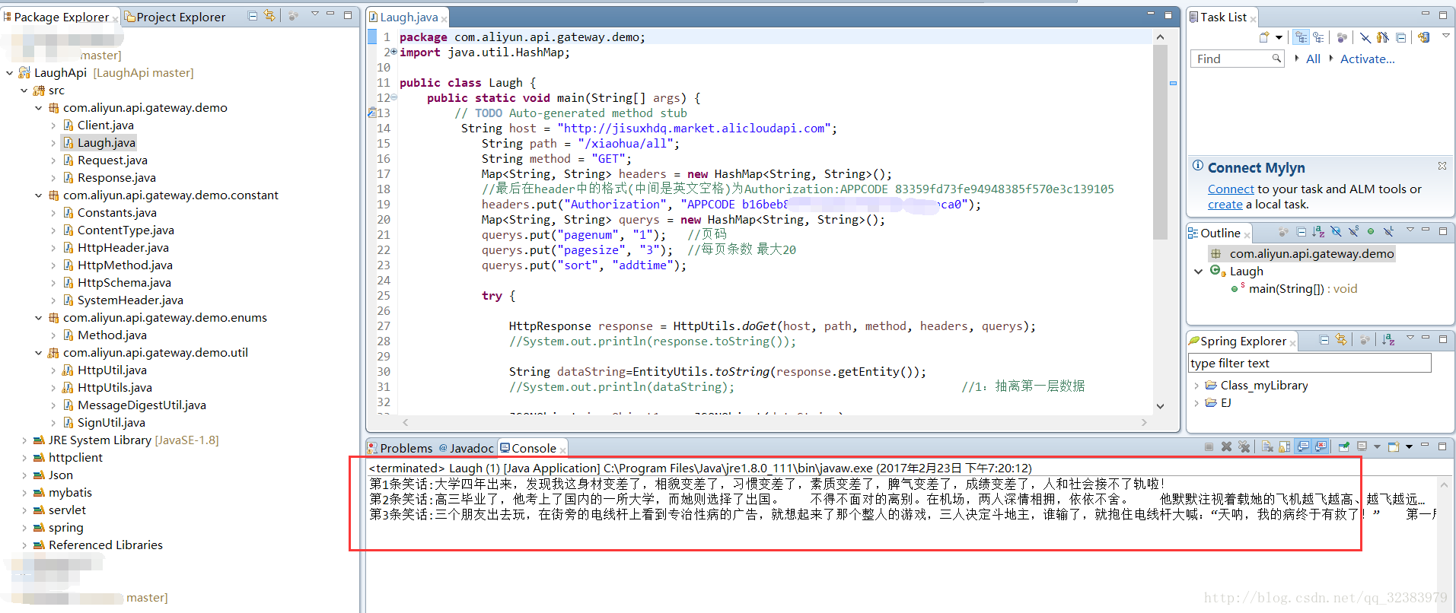The height and width of the screenshot is (613, 1456).
Task: Toggle Hide Static Fields and Methods in Outline
Action: click(x=1353, y=232)
